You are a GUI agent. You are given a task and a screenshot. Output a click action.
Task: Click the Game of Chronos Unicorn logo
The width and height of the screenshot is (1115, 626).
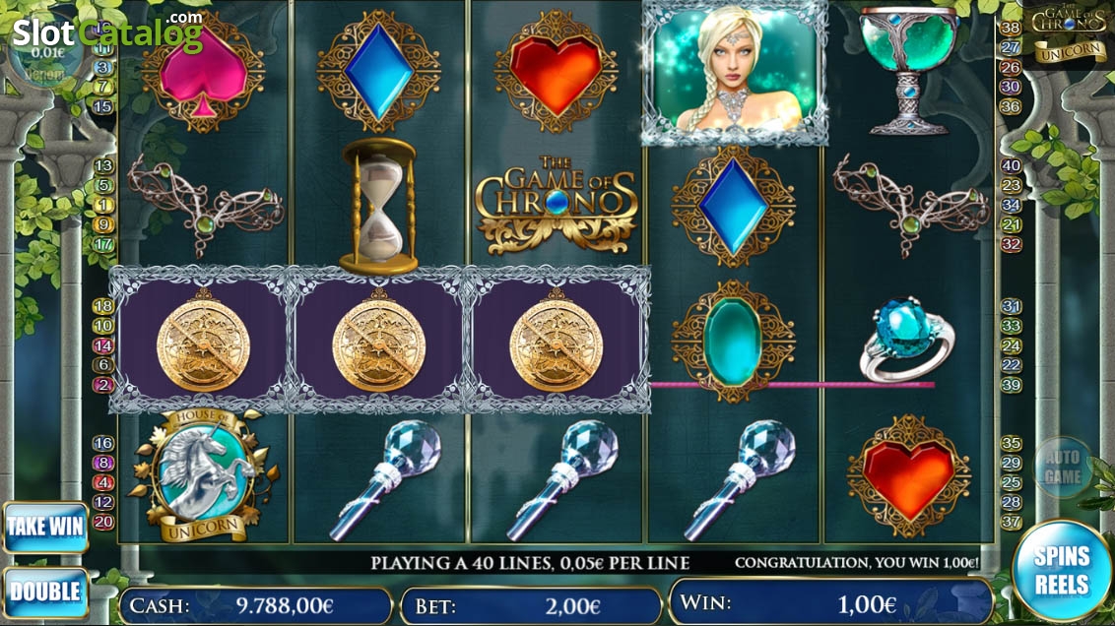point(1069,33)
